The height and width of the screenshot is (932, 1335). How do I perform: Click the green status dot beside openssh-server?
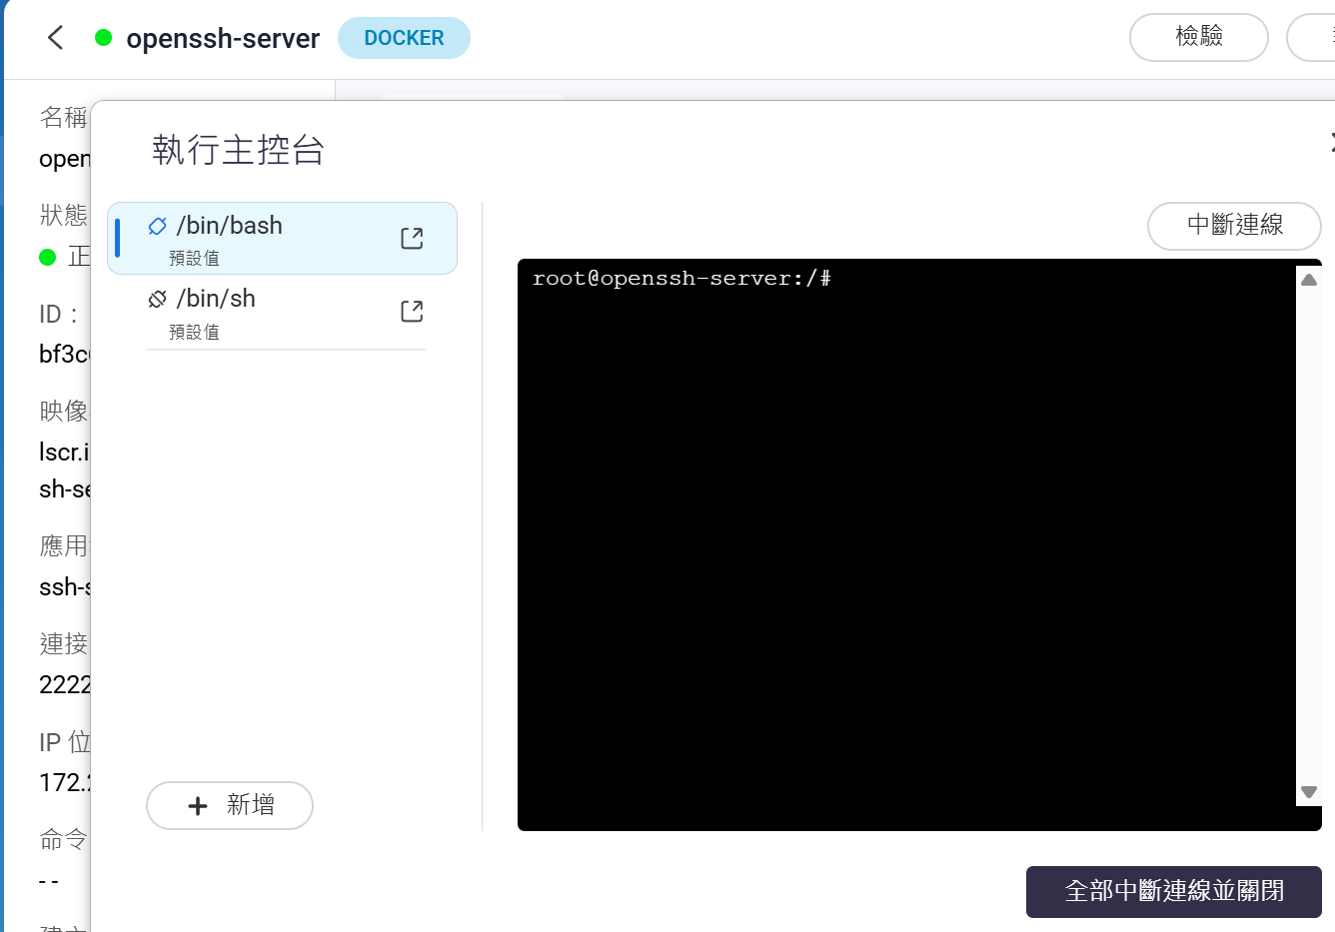click(103, 38)
